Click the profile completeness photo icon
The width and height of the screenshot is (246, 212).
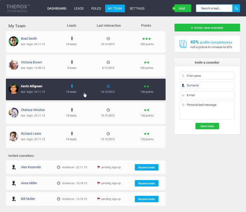pos(183,44)
